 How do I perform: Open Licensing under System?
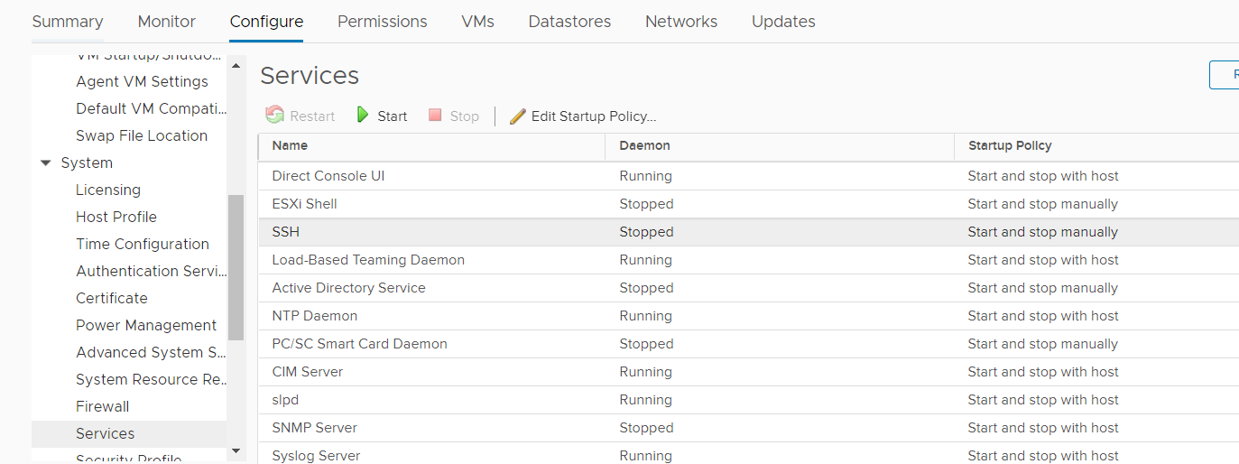108,190
